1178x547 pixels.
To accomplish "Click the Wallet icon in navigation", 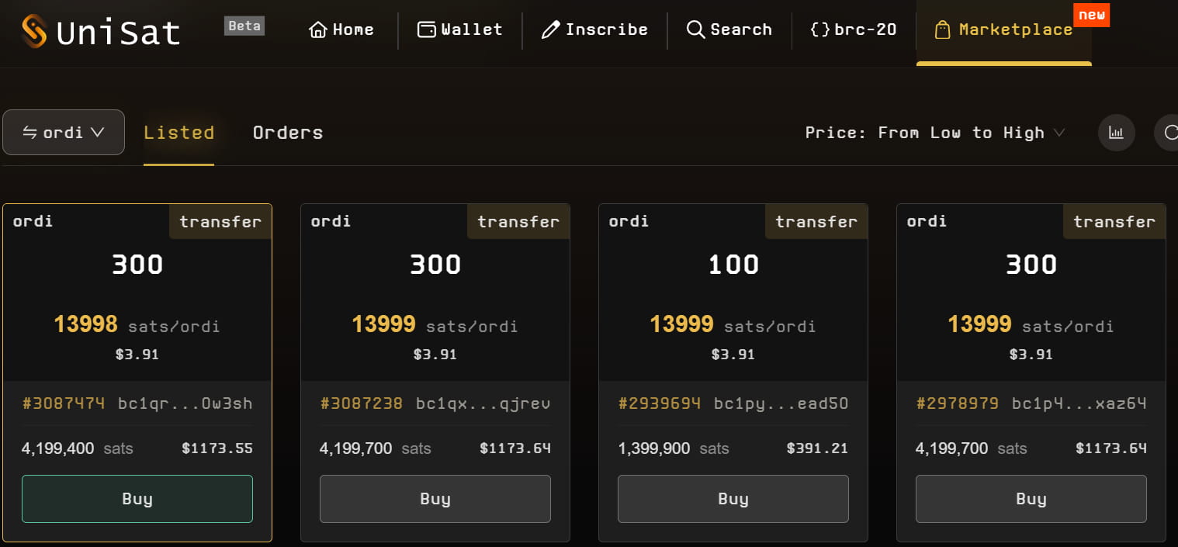I will click(x=427, y=30).
